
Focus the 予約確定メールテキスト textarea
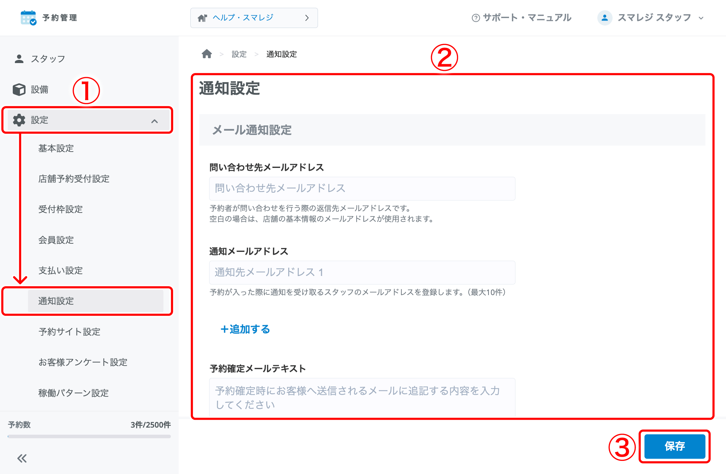[x=362, y=397]
